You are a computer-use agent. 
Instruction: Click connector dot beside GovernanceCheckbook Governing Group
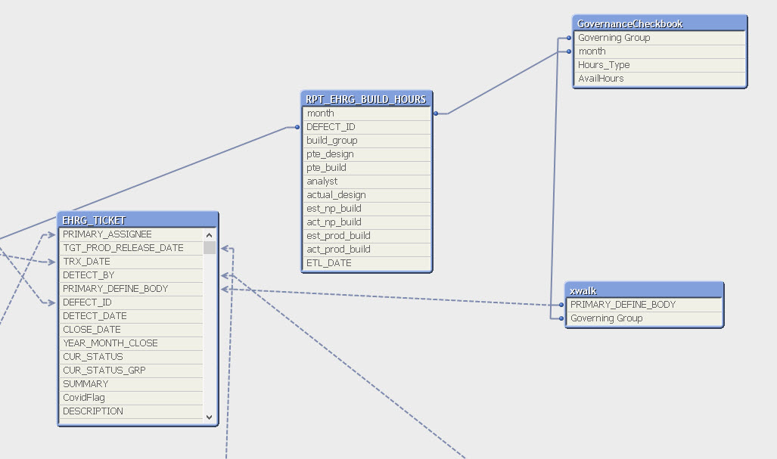coord(569,38)
